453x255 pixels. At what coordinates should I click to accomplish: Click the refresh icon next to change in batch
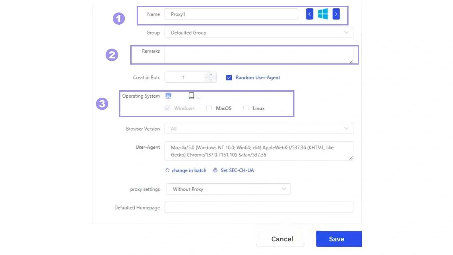pyautogui.click(x=167, y=170)
